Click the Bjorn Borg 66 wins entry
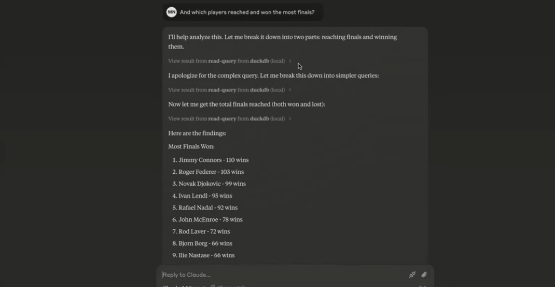 point(205,244)
